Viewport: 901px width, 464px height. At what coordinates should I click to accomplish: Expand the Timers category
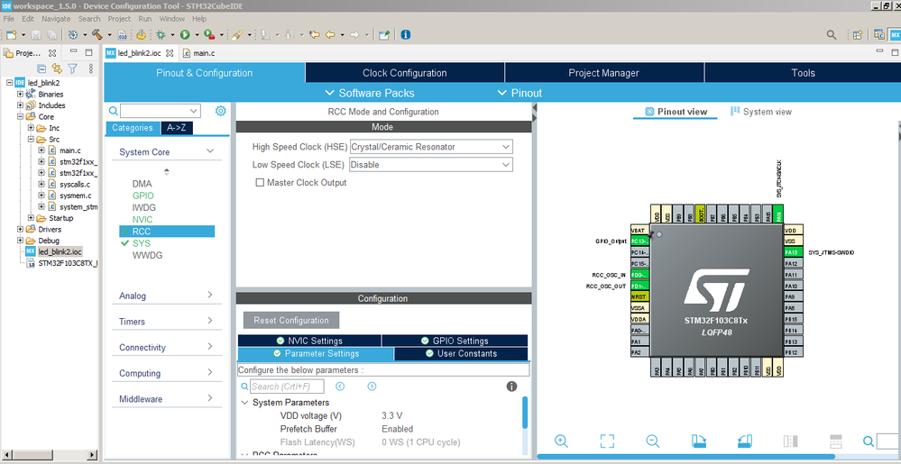210,321
